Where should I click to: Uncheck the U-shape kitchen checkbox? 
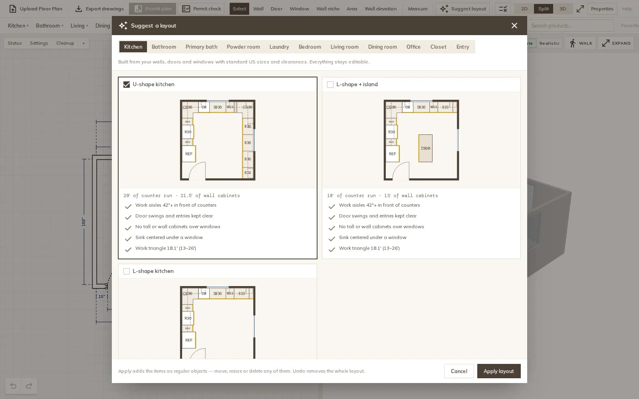click(127, 85)
